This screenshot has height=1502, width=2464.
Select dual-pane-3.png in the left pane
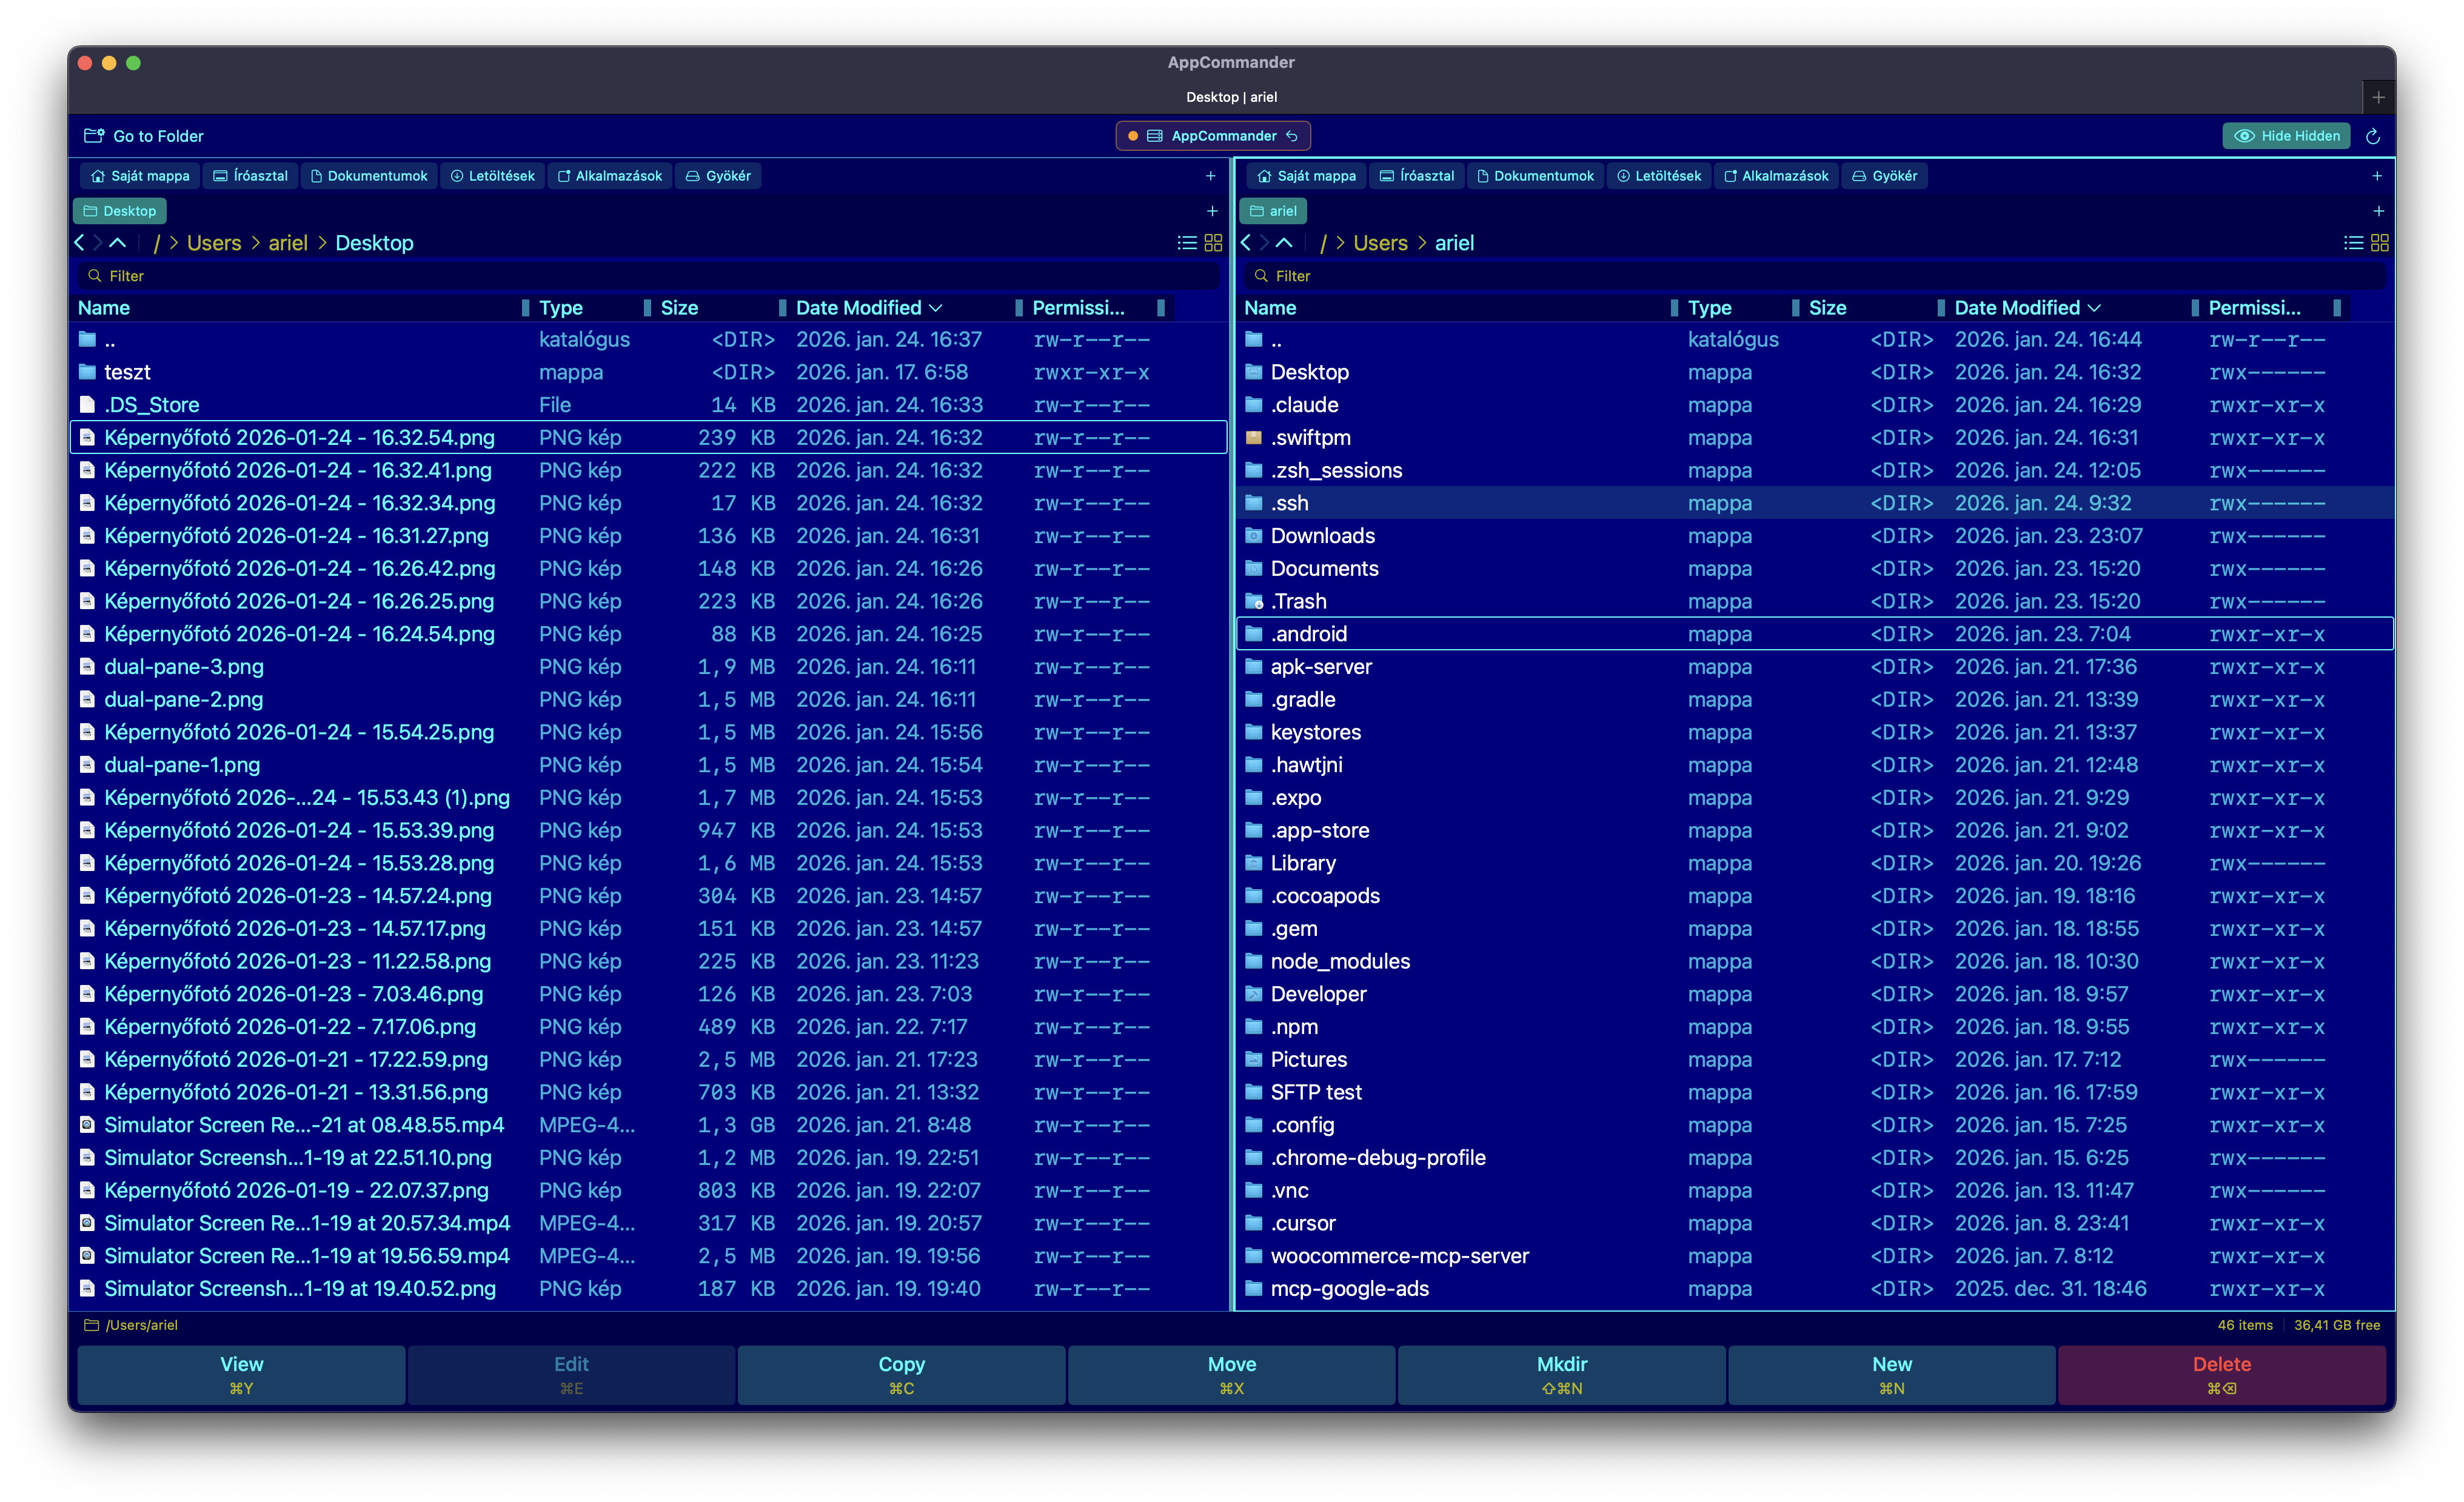[x=184, y=667]
